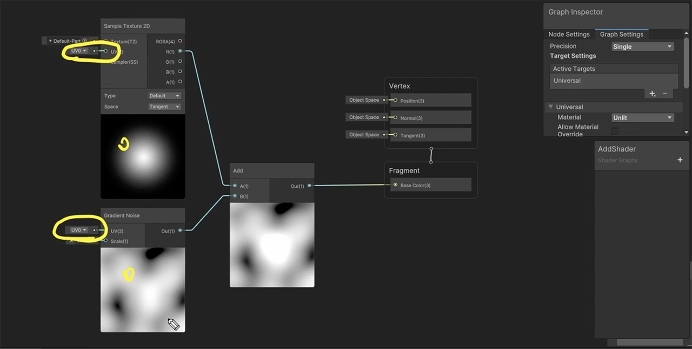Click Gradient Noise Scale(1) input port
Viewport: 692px width, 349px height.
point(106,241)
